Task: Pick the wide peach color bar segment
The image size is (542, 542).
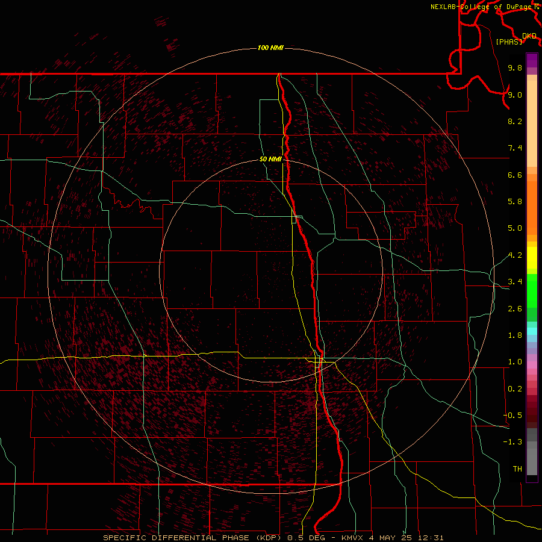Action: [532, 123]
